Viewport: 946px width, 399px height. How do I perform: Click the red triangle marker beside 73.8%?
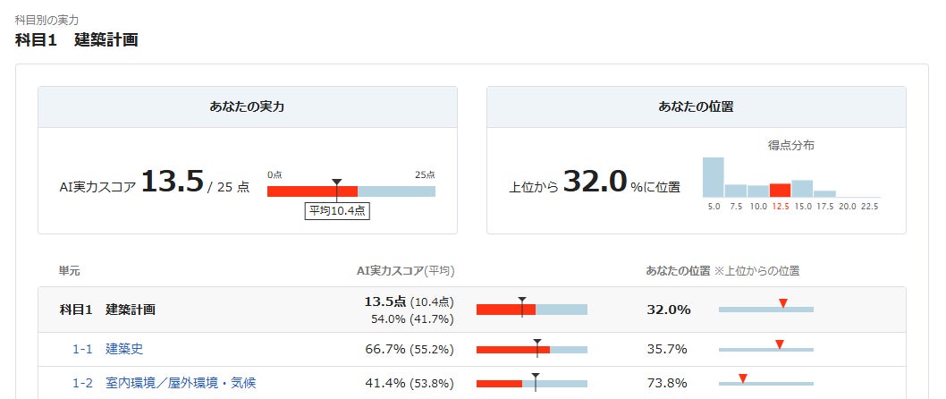pyautogui.click(x=742, y=378)
